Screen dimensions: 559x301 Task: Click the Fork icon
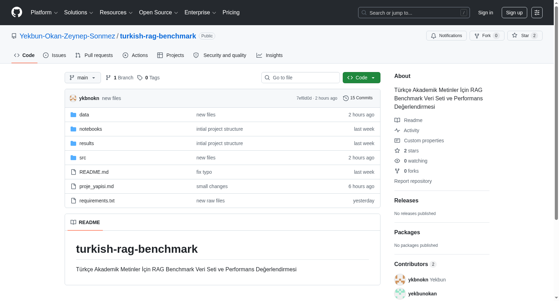point(477,36)
